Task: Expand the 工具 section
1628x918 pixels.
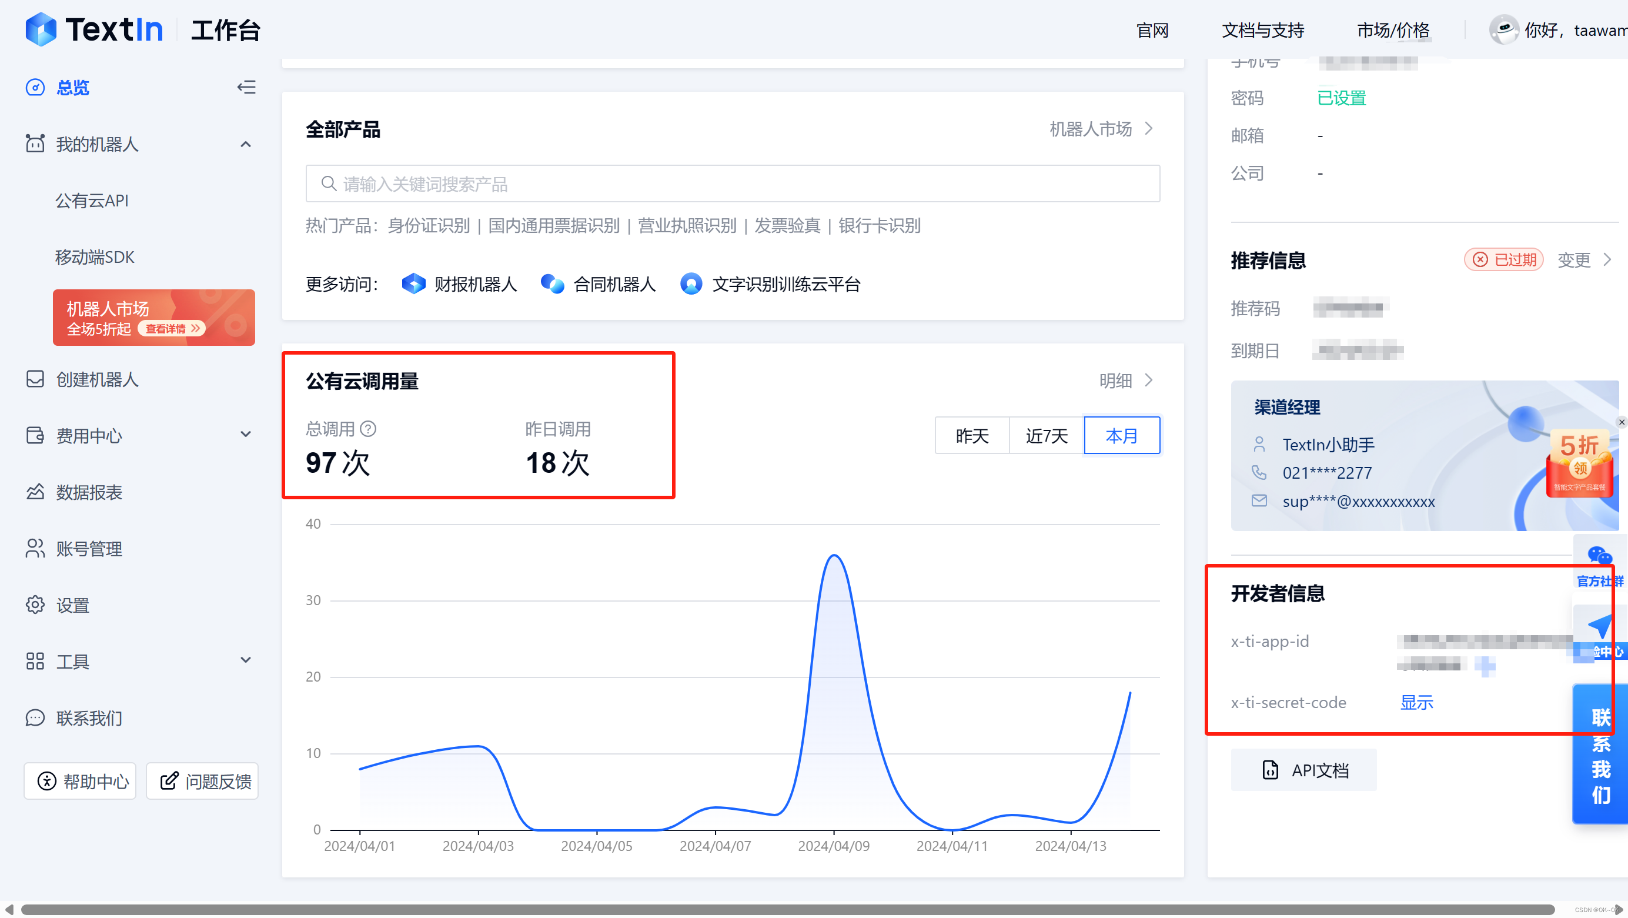Action: point(245,660)
